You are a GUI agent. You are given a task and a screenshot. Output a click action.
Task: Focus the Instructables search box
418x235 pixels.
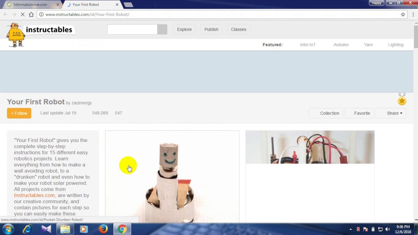point(132,29)
